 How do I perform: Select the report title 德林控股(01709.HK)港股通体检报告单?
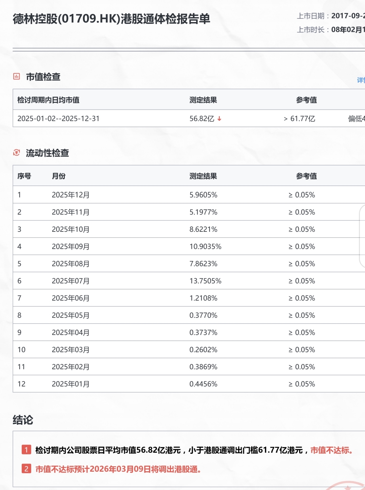(x=112, y=19)
